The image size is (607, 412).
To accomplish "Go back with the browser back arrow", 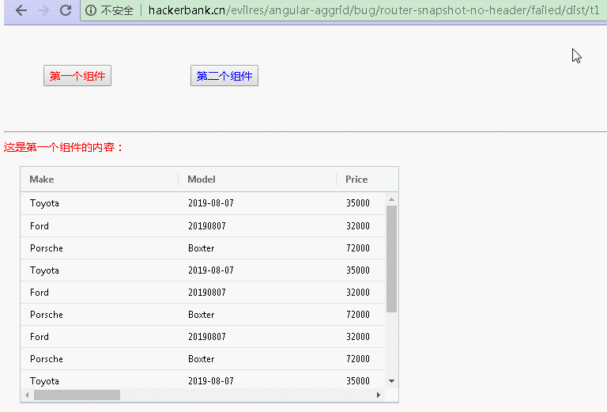I will (x=21, y=10).
